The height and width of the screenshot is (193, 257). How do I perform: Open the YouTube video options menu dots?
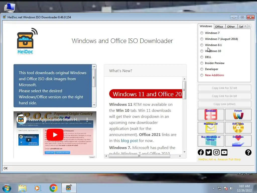(x=87, y=119)
